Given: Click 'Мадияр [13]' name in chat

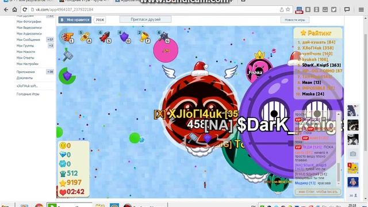Looking at the screenshot, I should [305, 183].
